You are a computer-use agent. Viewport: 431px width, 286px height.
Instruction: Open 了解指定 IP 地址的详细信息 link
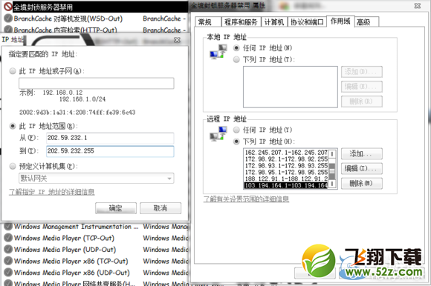coord(52,192)
